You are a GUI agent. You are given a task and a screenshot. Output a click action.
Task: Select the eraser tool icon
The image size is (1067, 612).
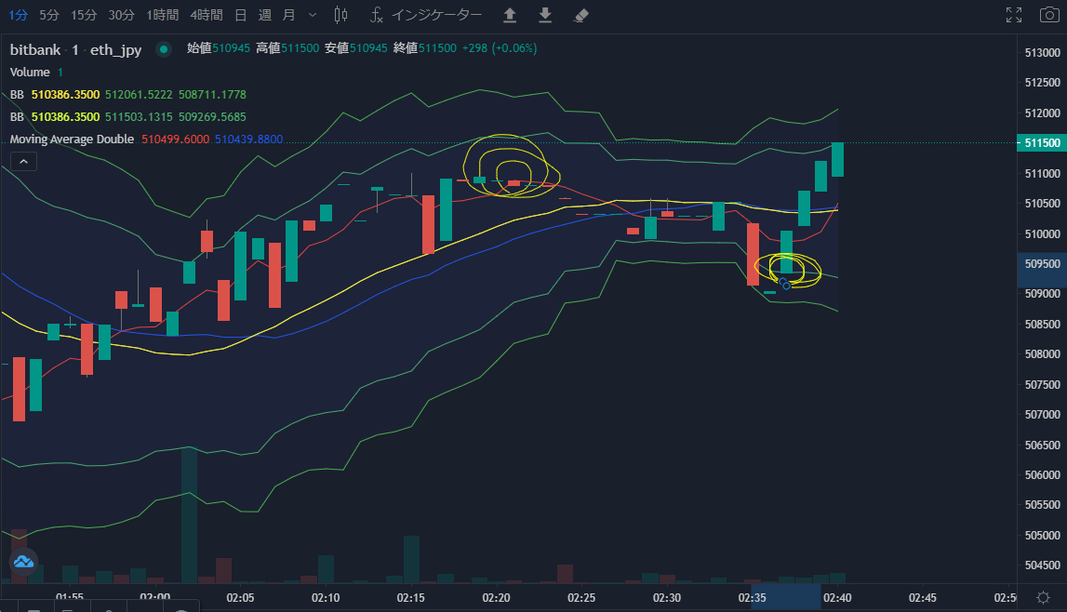[x=580, y=15]
